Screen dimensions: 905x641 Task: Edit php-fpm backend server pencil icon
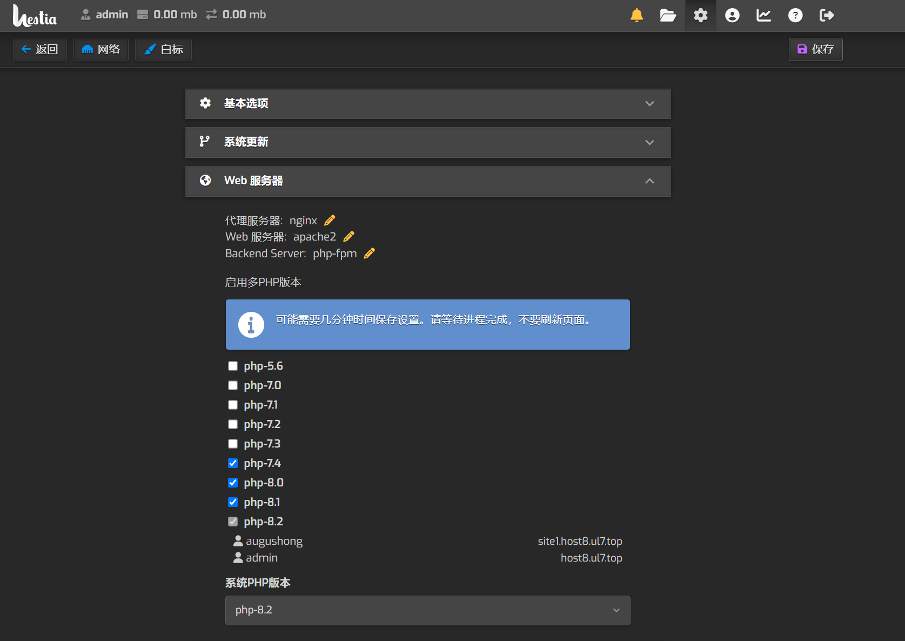coord(370,253)
